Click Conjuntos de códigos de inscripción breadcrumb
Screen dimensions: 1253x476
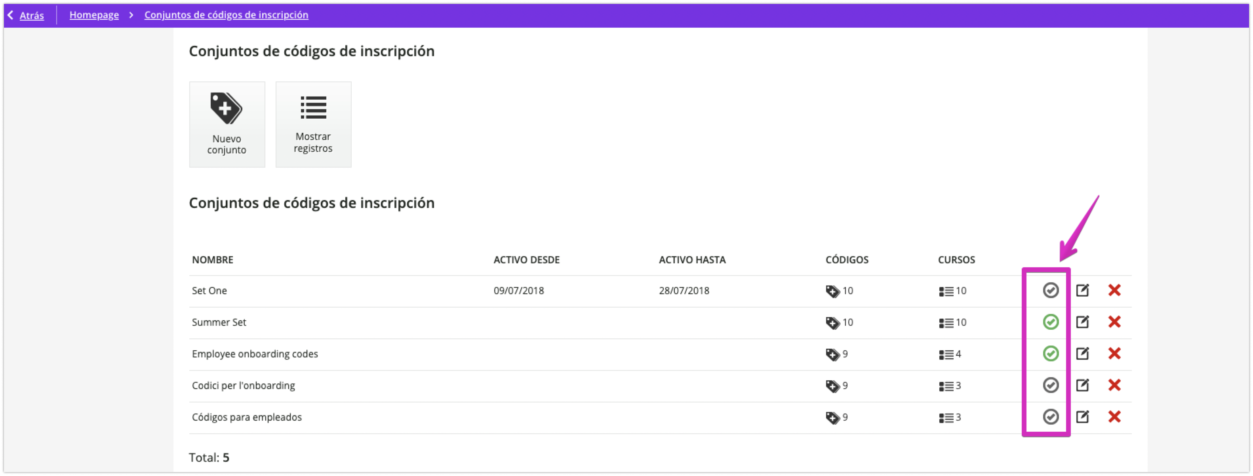click(x=226, y=15)
